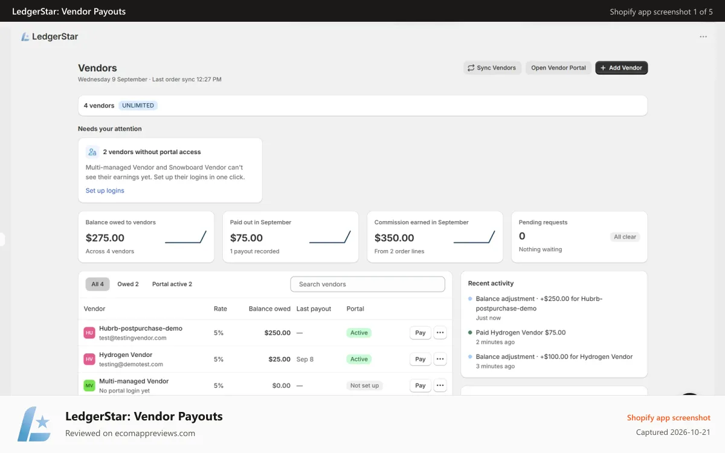Click the +$250.00 balance adjustment activity entry

[540, 303]
